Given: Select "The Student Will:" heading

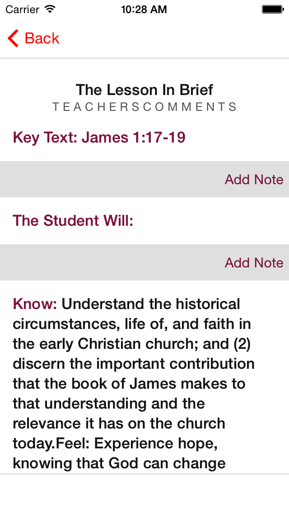Looking at the screenshot, I should (x=73, y=220).
